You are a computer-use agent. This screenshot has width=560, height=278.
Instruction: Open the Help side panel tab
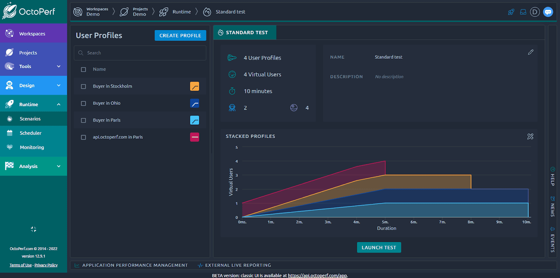[x=552, y=176]
